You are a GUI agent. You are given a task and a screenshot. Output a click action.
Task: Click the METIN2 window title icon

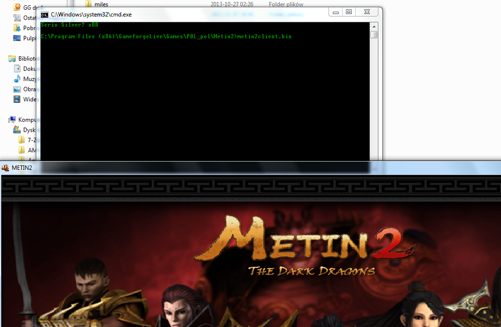pyautogui.click(x=5, y=168)
